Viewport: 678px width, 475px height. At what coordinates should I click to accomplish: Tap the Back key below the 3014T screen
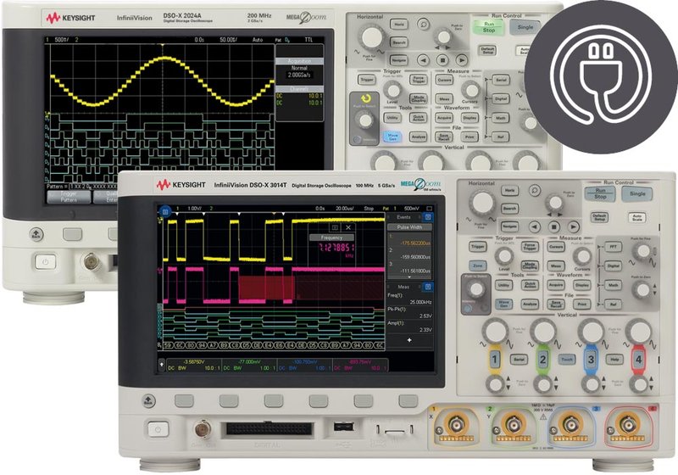[148, 400]
